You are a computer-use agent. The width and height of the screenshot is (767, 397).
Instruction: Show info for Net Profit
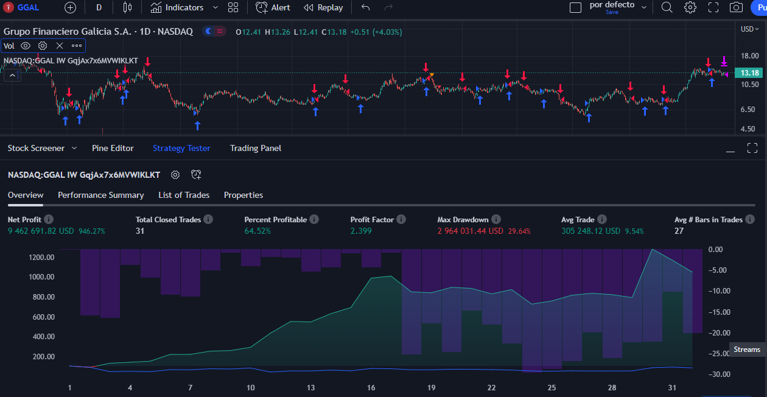point(49,219)
